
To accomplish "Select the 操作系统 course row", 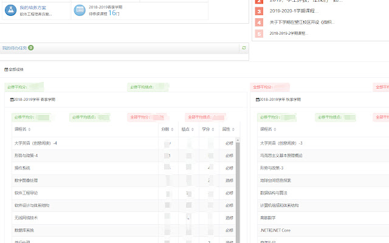I will [123, 168].
